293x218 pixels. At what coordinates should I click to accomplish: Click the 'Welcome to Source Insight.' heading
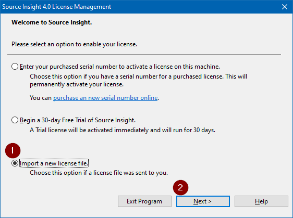pos(52,22)
